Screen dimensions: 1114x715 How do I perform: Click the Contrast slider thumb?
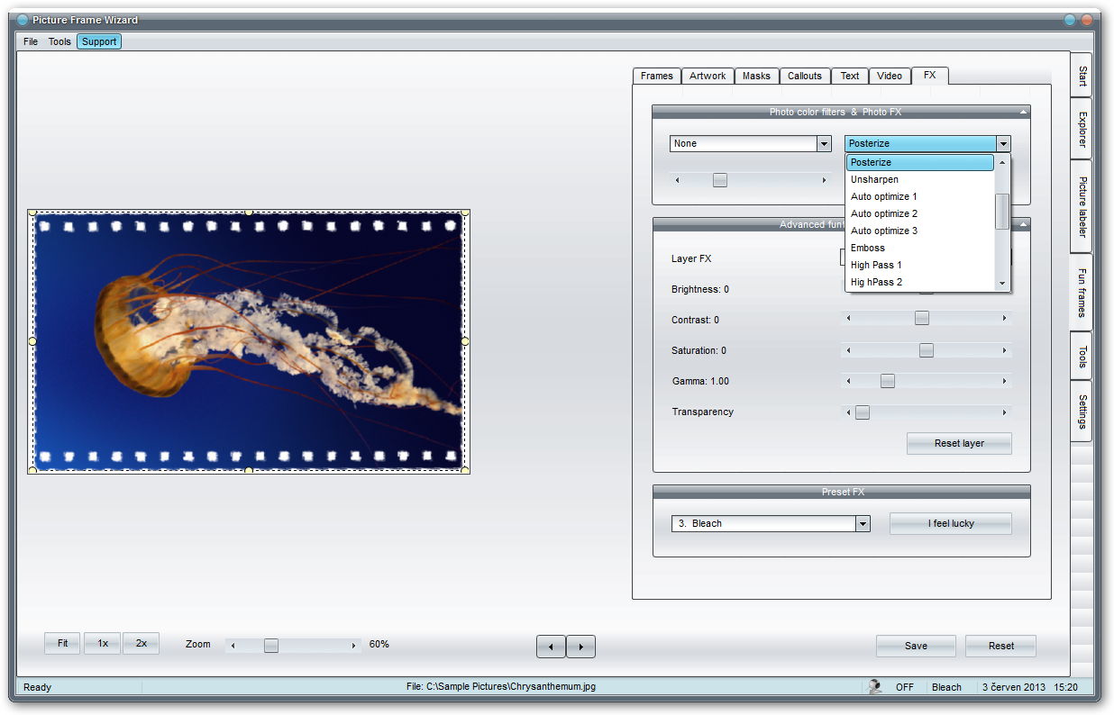tap(921, 318)
